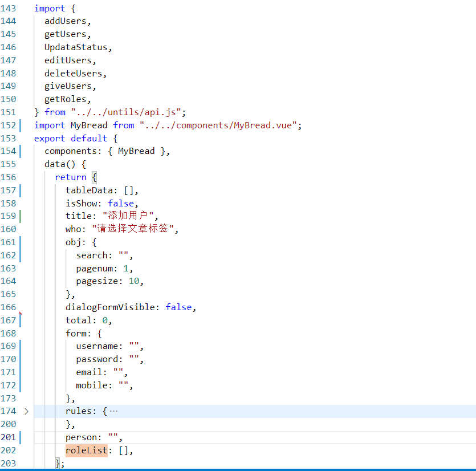
Task: Click MyBread inside the components object
Action: point(136,151)
